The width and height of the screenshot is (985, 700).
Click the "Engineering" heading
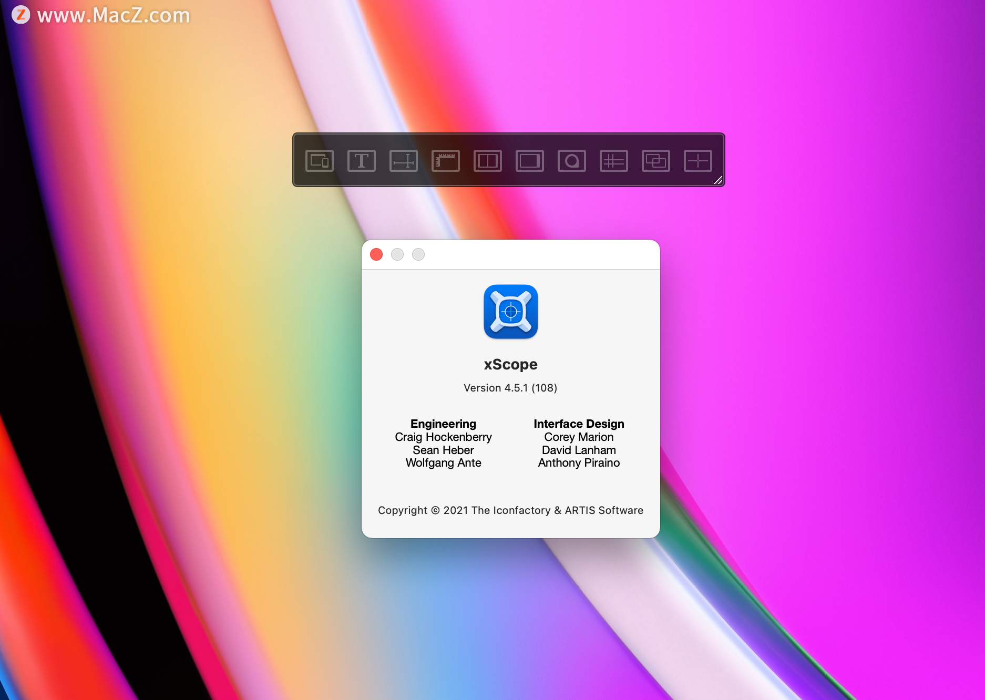click(x=444, y=424)
